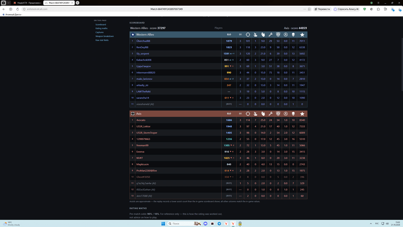
Task: Click the crossed-swords icon in Axis header
Action: [255, 113]
